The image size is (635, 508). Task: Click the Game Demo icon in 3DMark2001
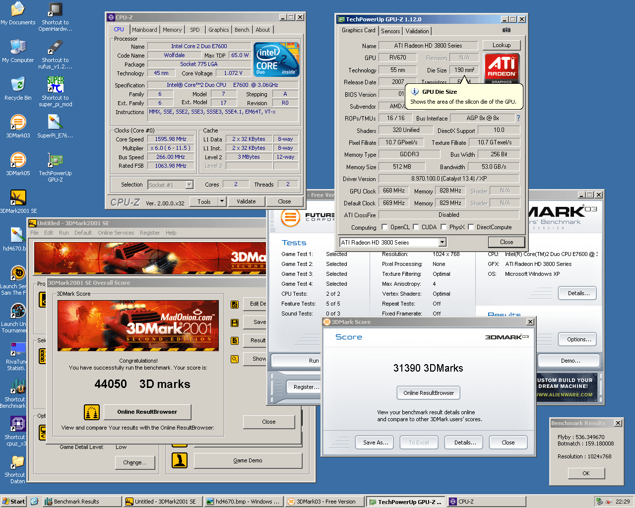(180, 460)
